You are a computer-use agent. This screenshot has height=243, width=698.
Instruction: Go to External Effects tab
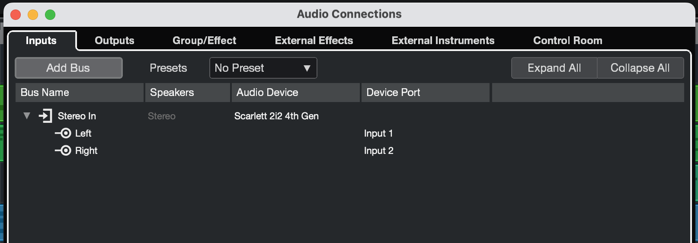(314, 41)
